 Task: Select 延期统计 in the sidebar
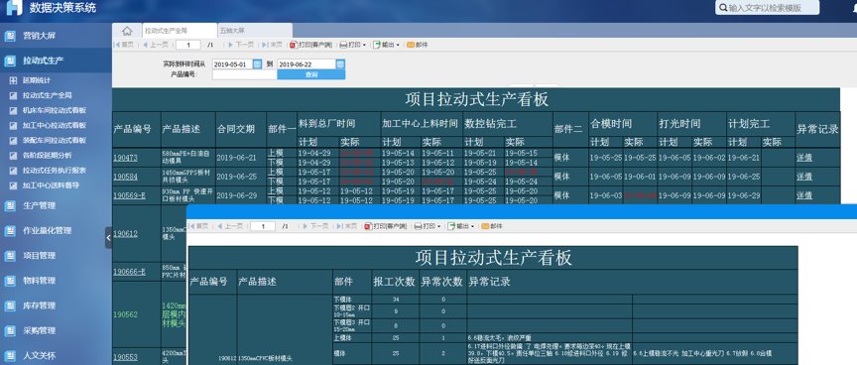37,80
